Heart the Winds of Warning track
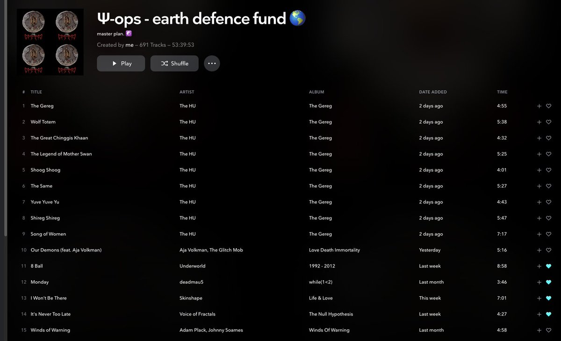561x341 pixels. (x=549, y=330)
